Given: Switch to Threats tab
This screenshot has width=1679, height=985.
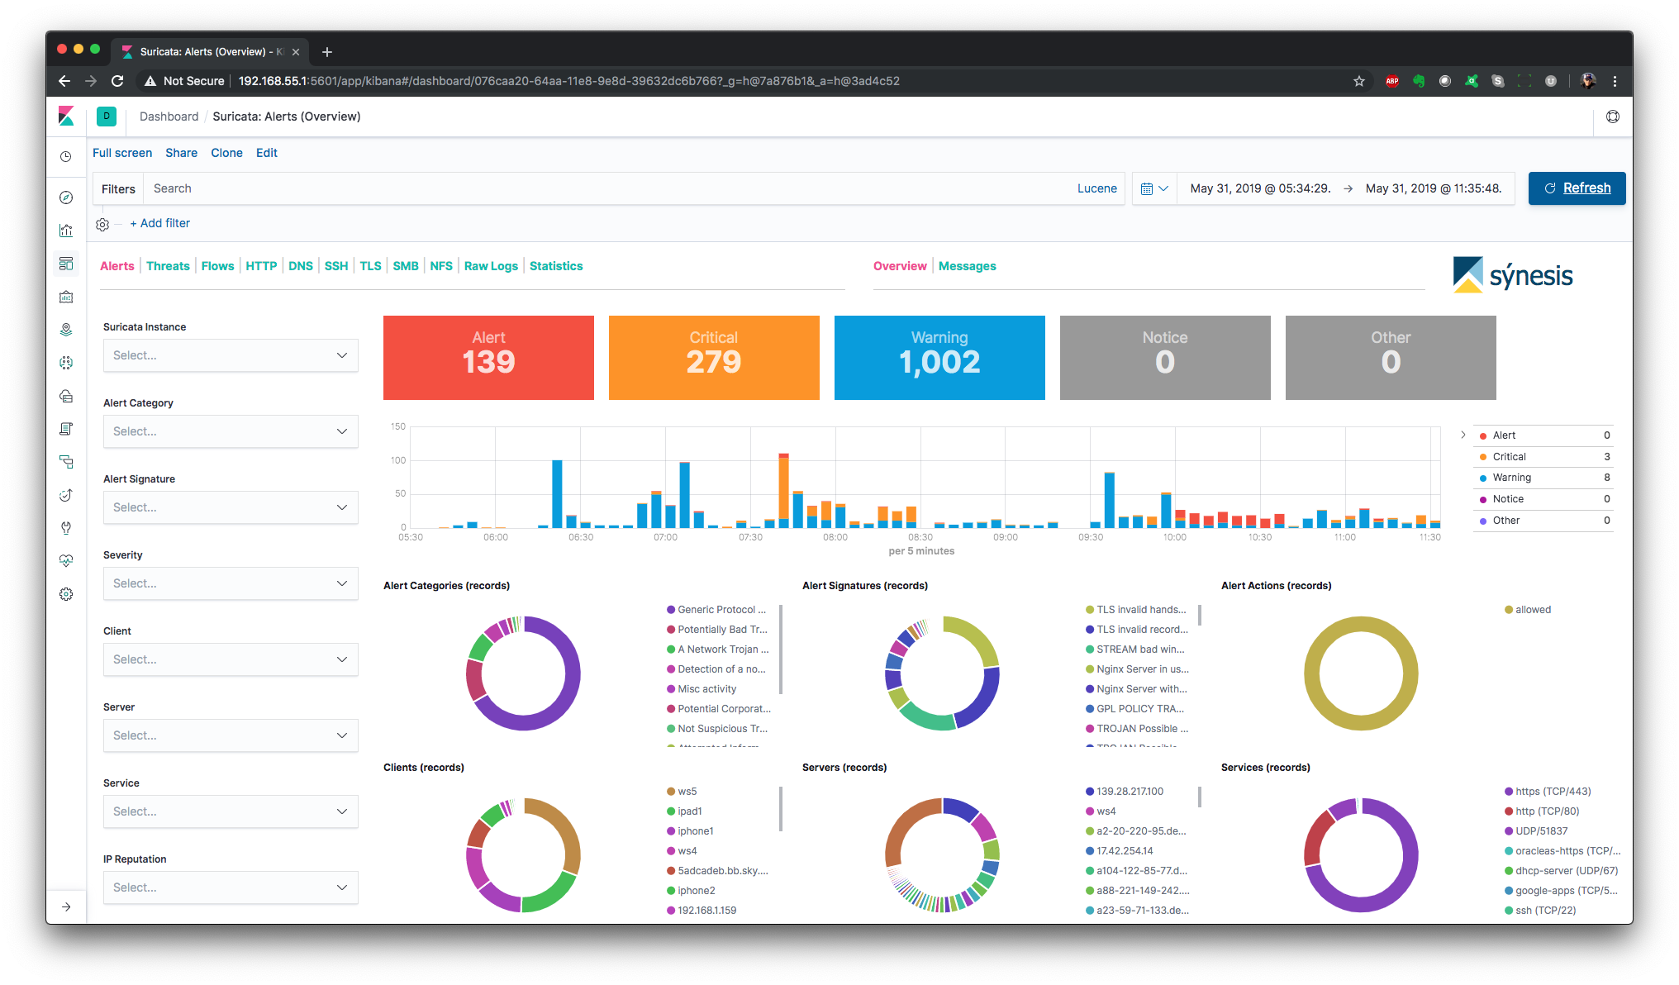Looking at the screenshot, I should tap(168, 266).
